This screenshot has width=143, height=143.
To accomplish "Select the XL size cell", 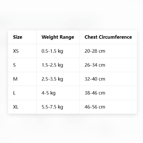I will pyautogui.click(x=22, y=107).
